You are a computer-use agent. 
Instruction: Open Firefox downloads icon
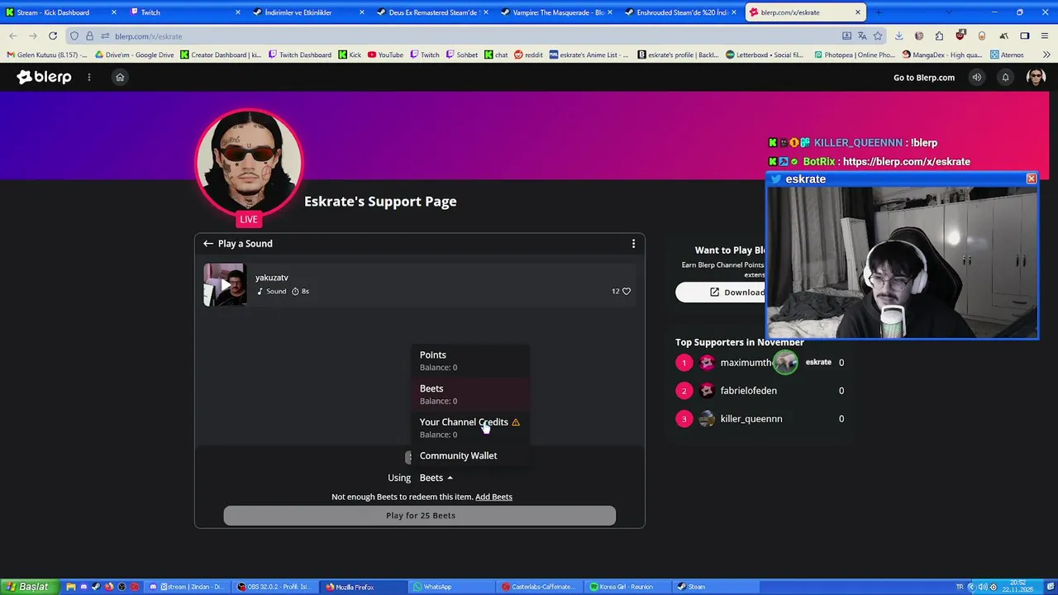[898, 36]
